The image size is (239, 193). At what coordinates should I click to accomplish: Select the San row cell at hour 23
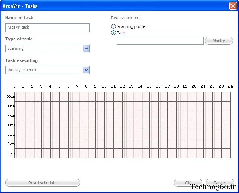(226, 153)
